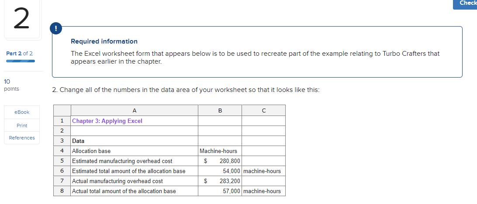
Task: Select row 4 header
Action: click(62, 151)
